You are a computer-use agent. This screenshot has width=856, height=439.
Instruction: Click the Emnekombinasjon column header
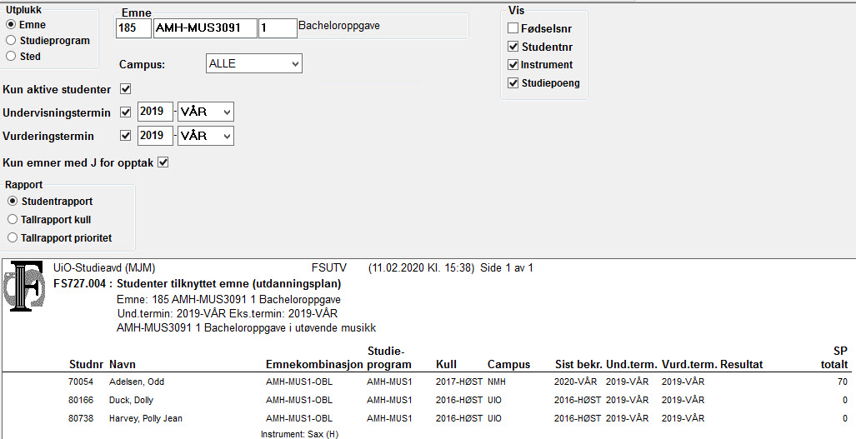click(x=314, y=364)
